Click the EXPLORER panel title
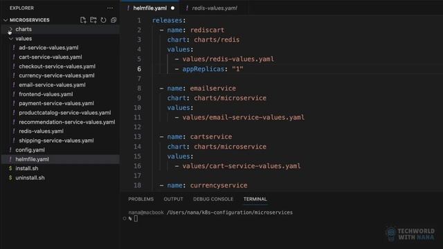 pyautogui.click(x=21, y=8)
